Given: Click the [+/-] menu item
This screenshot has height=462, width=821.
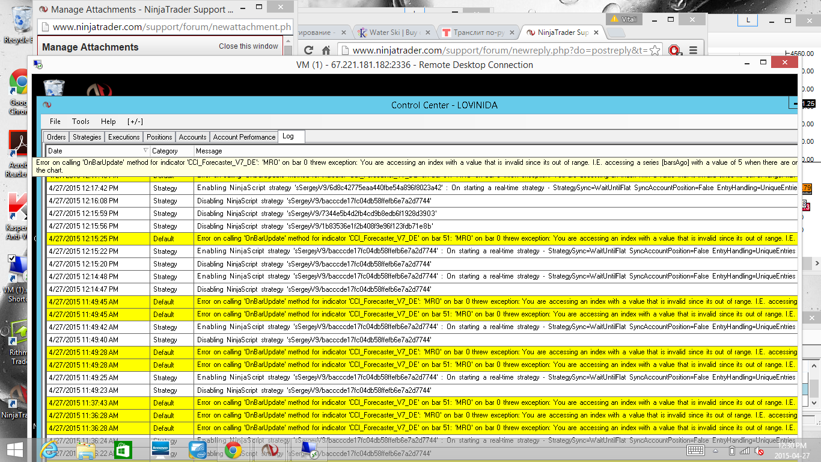Looking at the screenshot, I should coord(135,122).
